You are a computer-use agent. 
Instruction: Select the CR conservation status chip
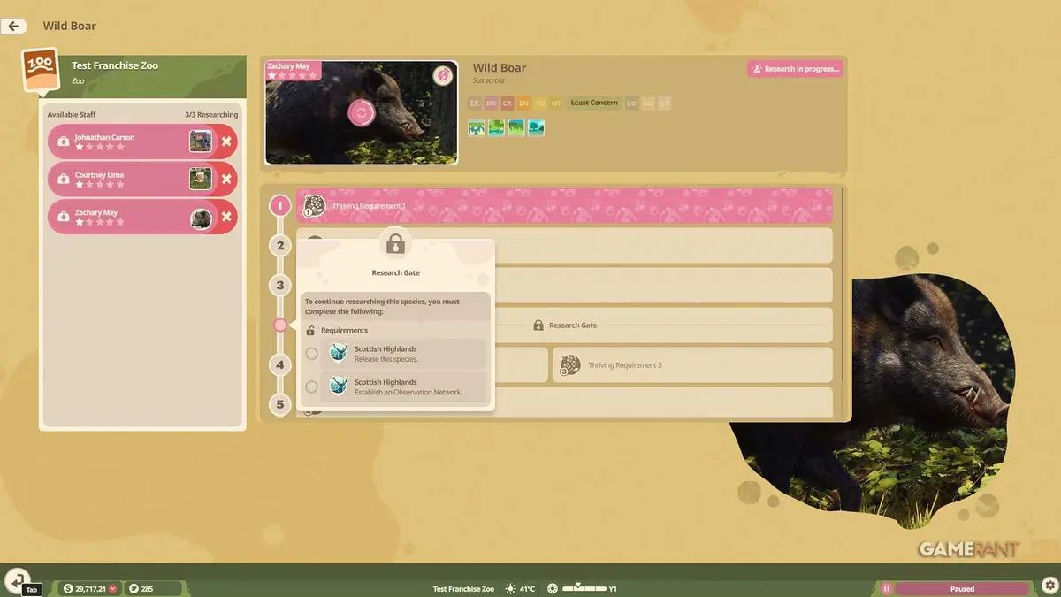coord(508,103)
